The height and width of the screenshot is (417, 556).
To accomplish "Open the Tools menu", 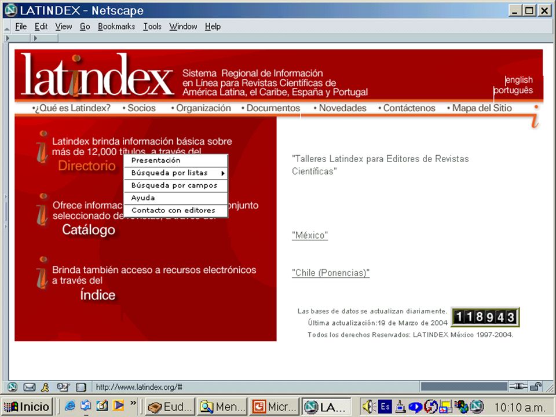I will (152, 27).
